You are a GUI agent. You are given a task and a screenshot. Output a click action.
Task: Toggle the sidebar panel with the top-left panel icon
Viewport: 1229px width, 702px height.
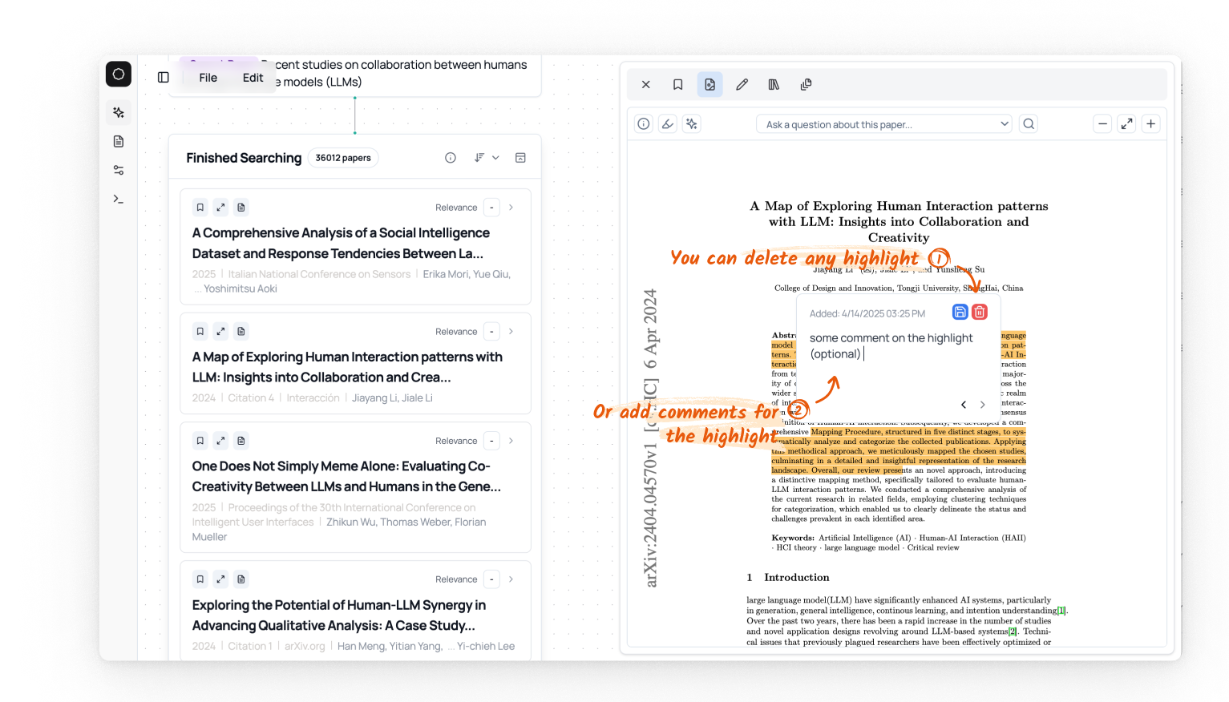164,77
